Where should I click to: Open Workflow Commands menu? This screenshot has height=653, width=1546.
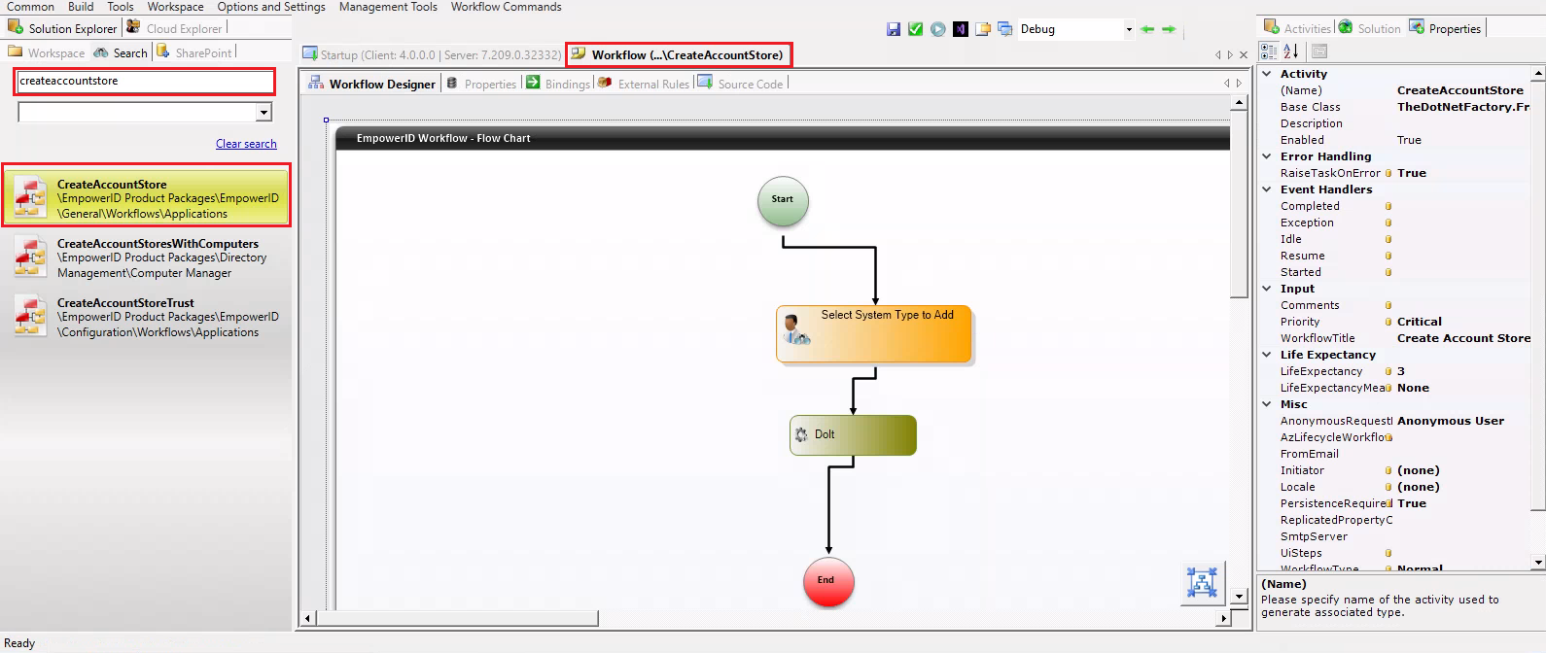pos(506,7)
